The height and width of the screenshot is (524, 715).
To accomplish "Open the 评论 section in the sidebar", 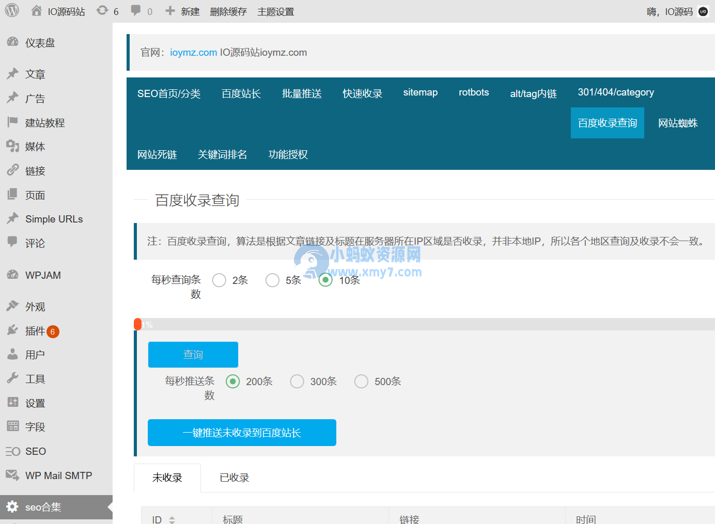I will pos(34,243).
